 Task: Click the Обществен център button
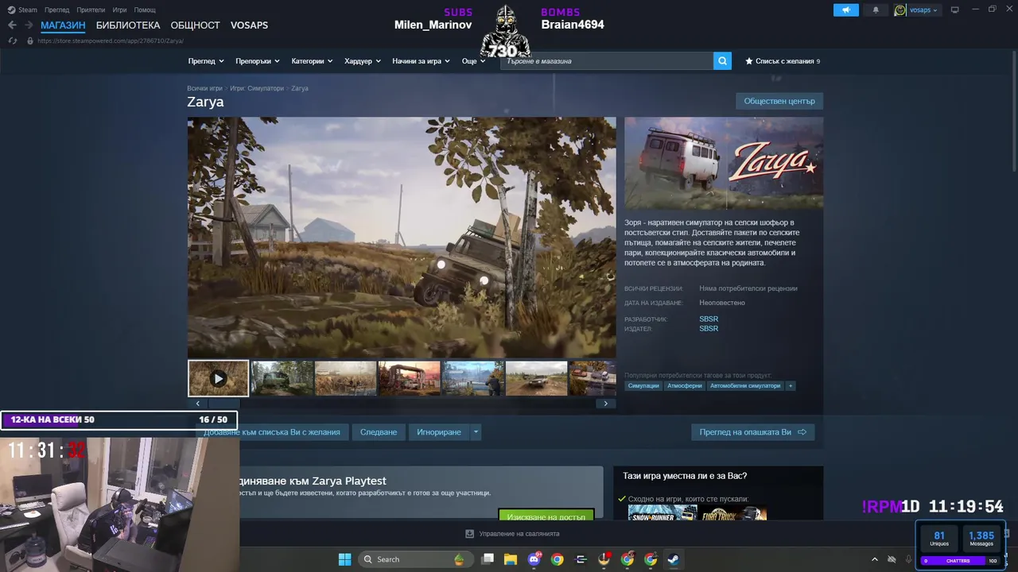[x=779, y=101]
